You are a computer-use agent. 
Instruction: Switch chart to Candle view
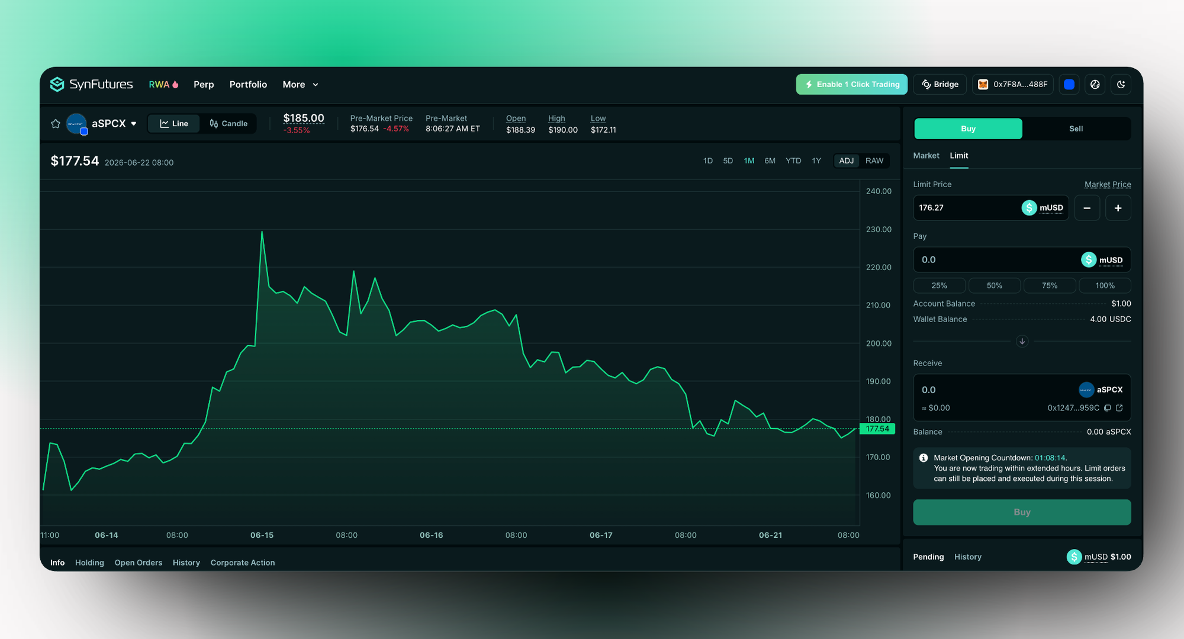click(229, 124)
